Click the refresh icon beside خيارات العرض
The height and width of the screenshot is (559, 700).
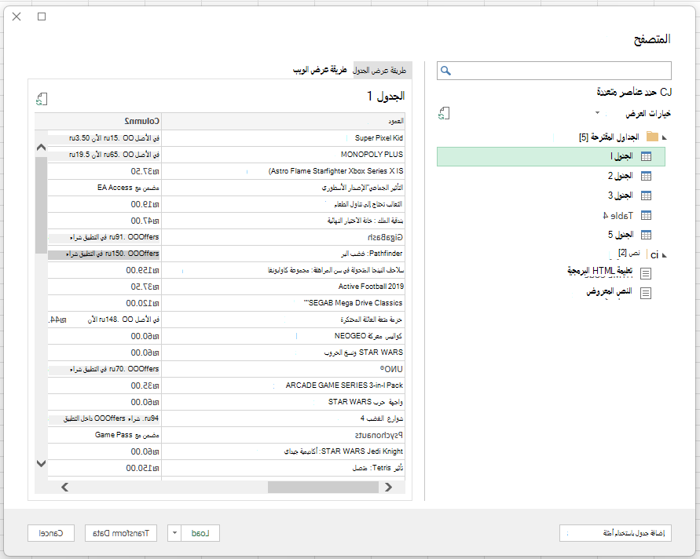pyautogui.click(x=444, y=113)
